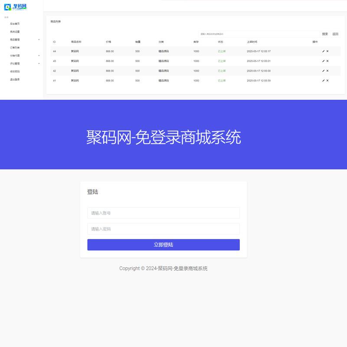Select the edit icon on product row 43

point(323,61)
